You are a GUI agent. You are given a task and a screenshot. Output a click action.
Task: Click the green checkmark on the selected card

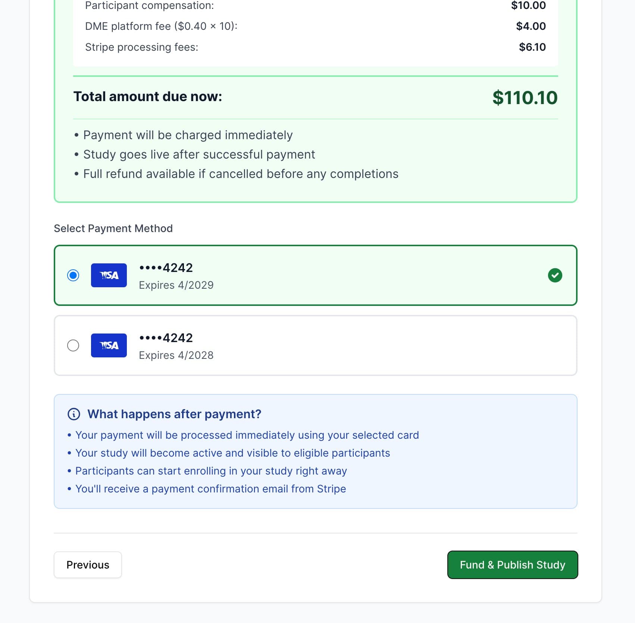click(x=555, y=275)
